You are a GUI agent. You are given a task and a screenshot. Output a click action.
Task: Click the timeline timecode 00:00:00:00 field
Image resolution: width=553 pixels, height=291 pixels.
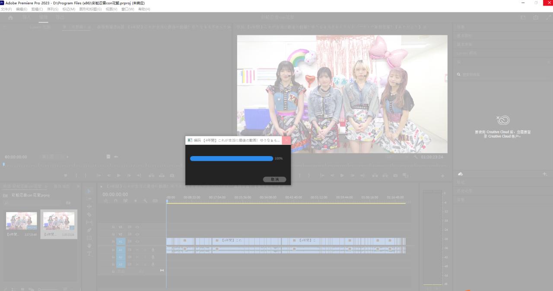[x=115, y=194]
